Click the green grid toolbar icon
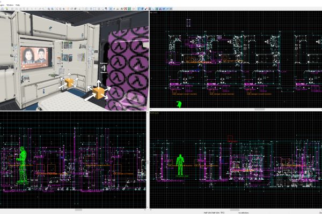This screenshot has width=322, height=214. tap(129, 9)
